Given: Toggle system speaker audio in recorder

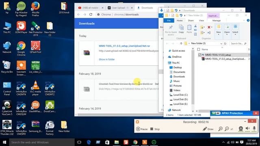Looking at the screenshot, I should (x=247, y=129).
